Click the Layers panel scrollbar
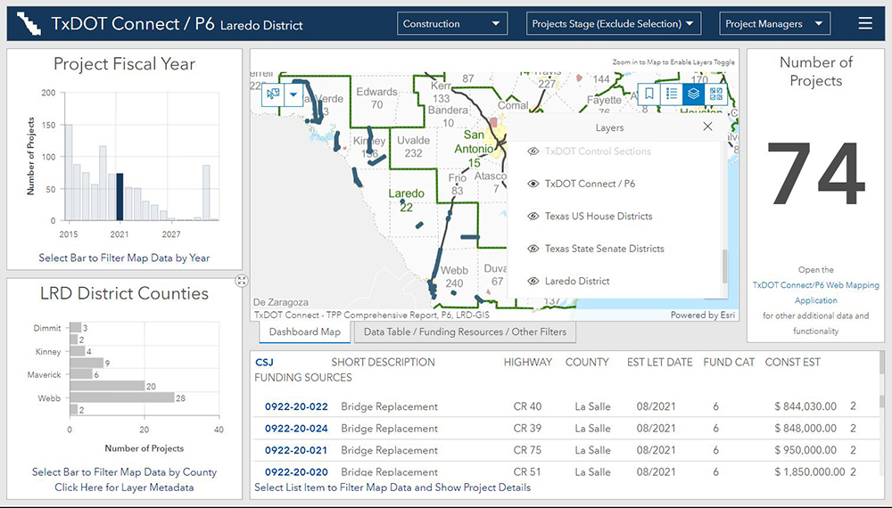 click(724, 267)
